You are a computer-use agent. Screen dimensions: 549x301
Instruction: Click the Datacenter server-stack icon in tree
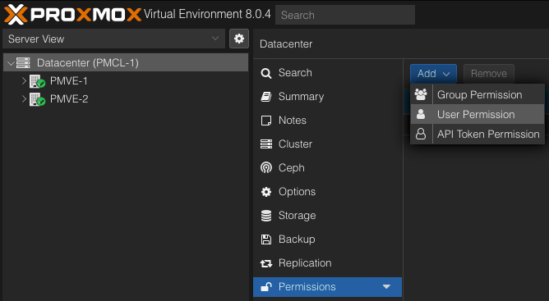coord(24,63)
